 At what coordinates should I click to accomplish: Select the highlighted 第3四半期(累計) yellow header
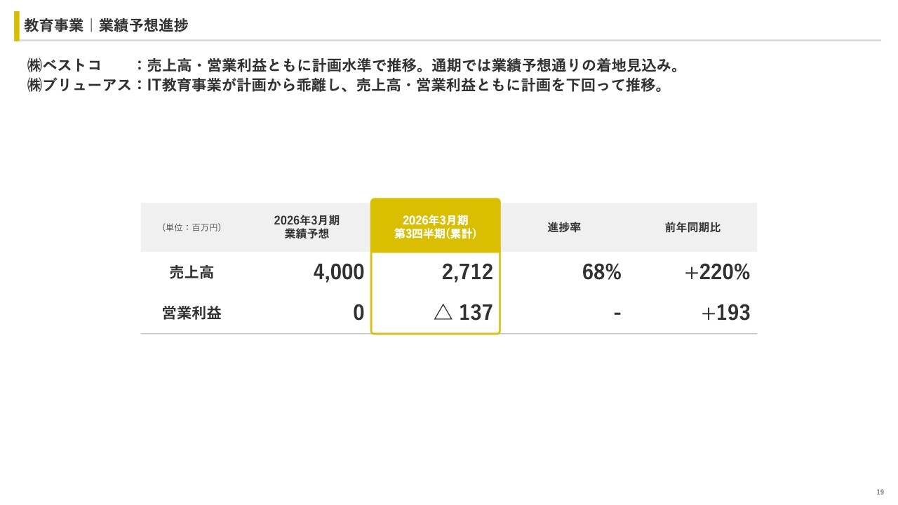pos(435,227)
